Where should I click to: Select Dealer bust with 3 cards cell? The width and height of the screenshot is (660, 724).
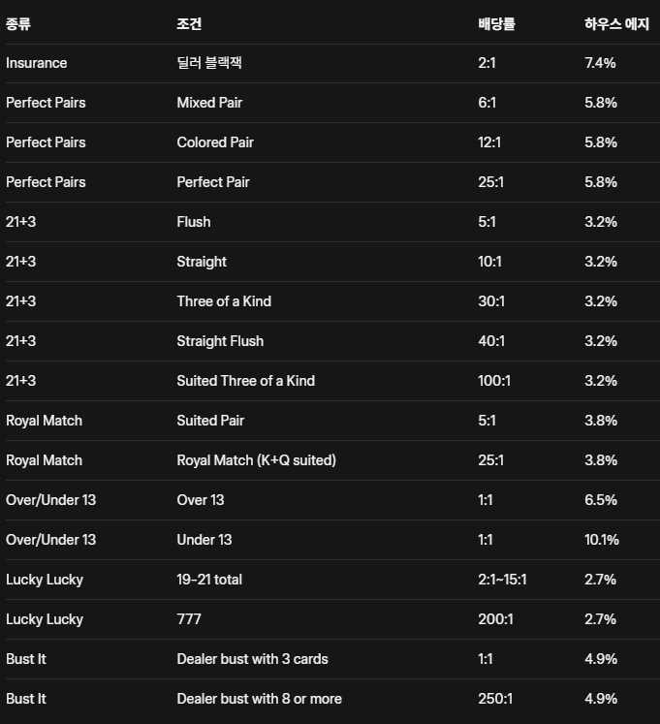pyautogui.click(x=253, y=659)
